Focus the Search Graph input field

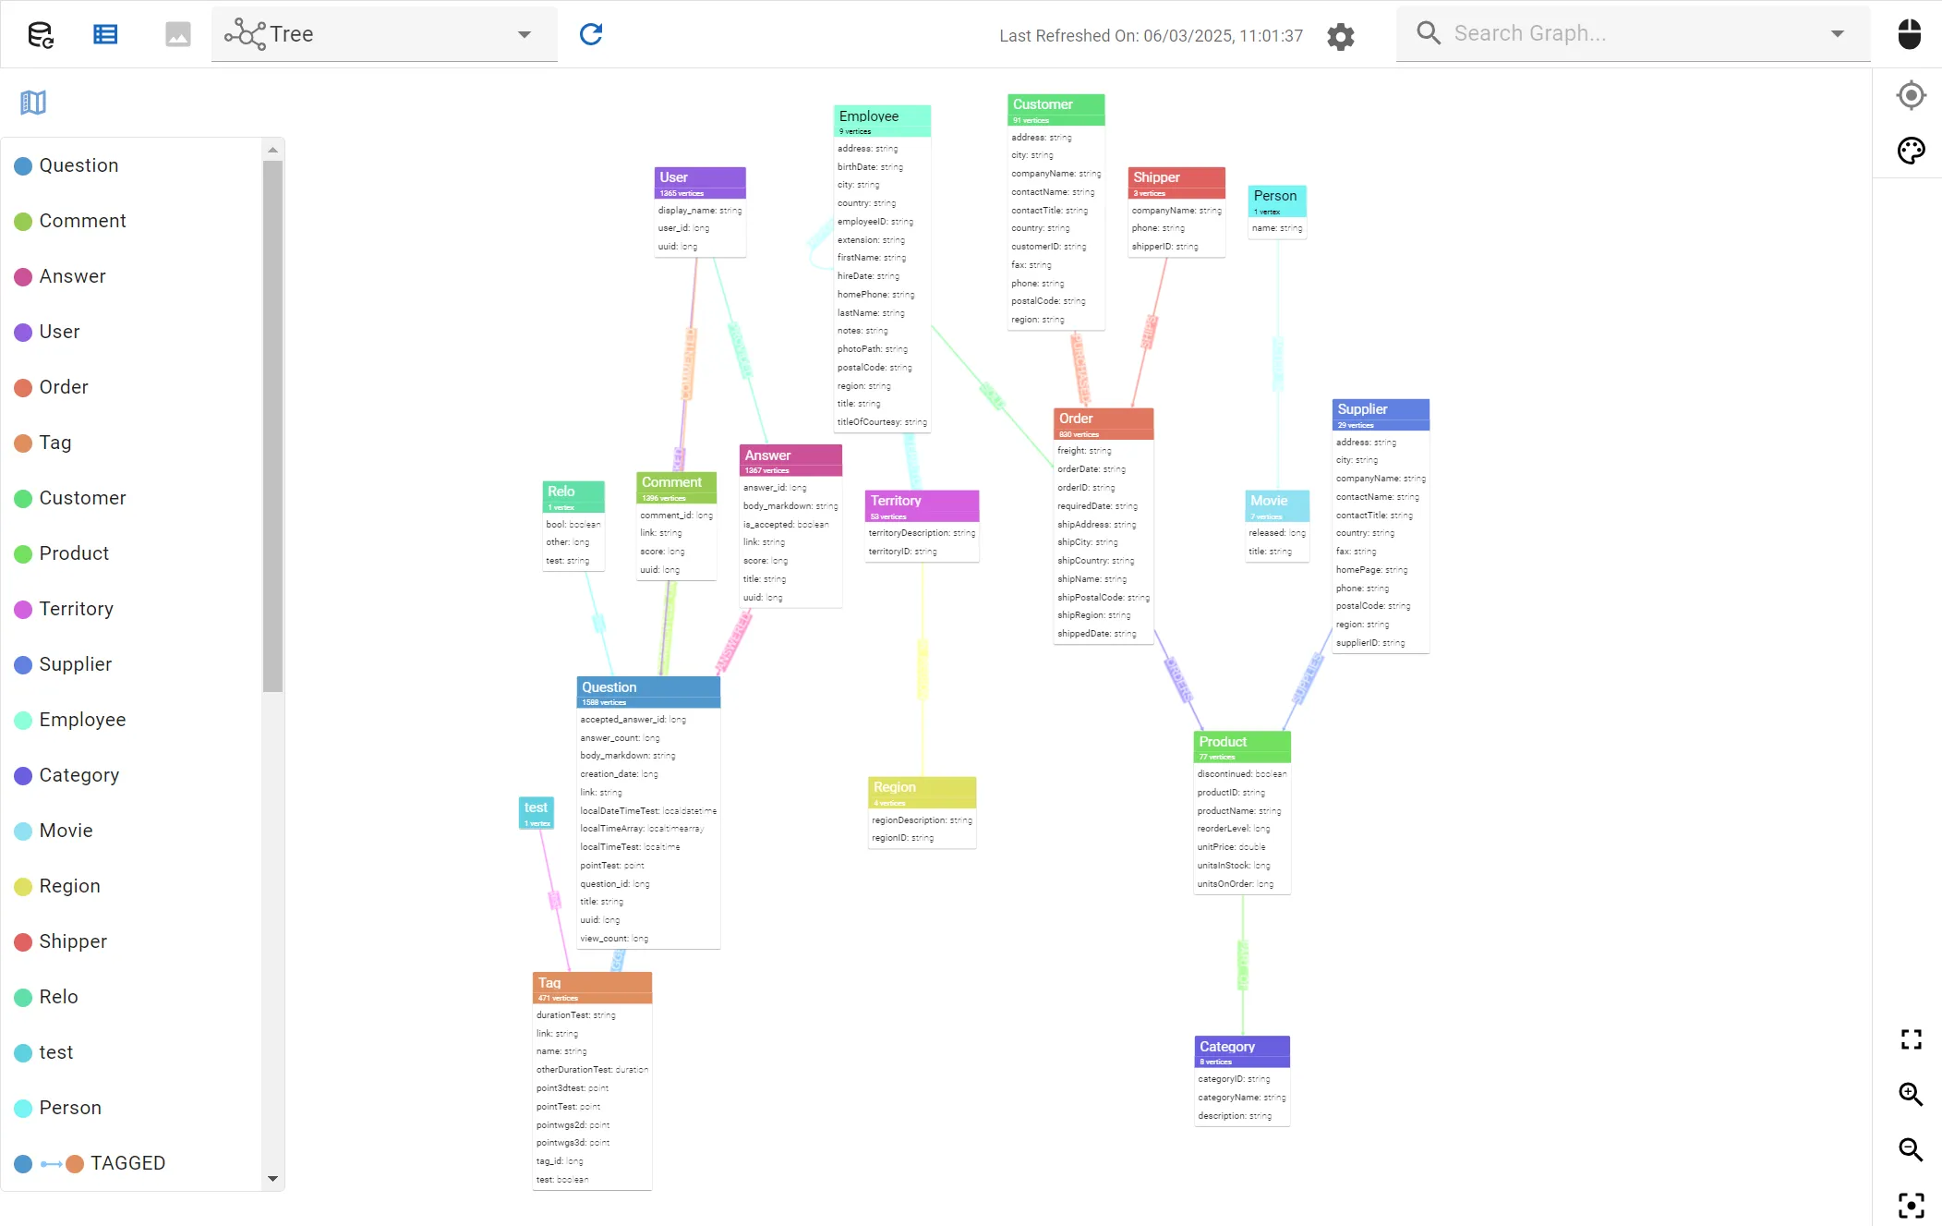click(x=1634, y=34)
